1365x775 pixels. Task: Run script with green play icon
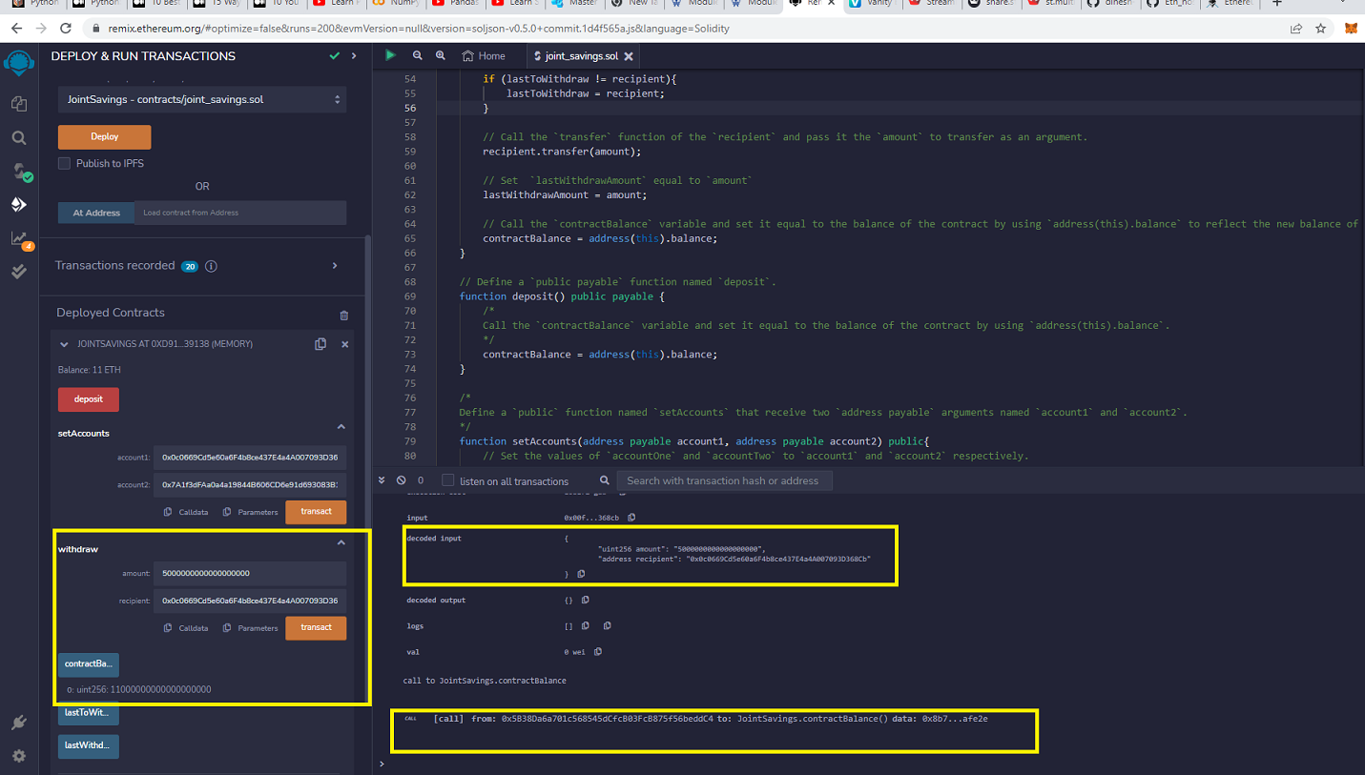[390, 55]
